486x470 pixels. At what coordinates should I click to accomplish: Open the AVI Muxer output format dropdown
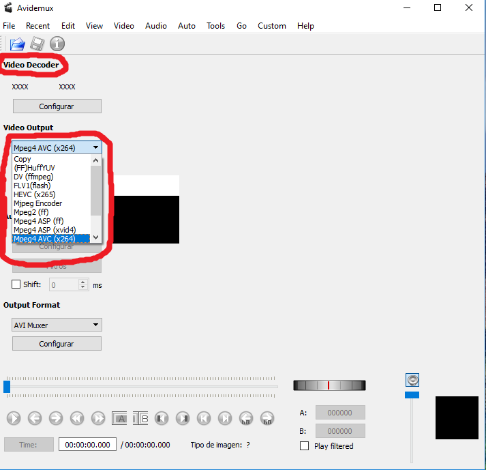pos(57,325)
